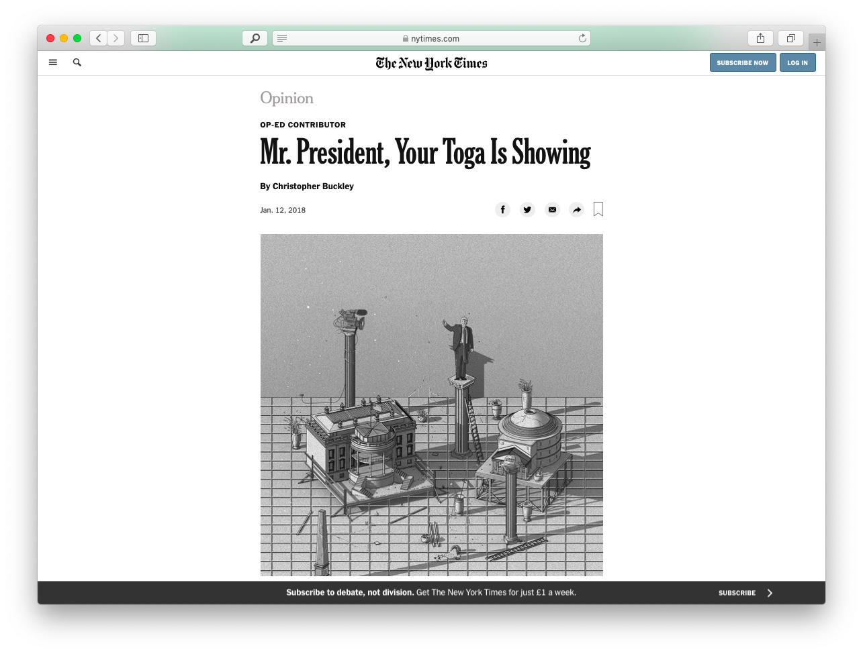The height and width of the screenshot is (654, 863).
Task: Reload the nytimes.com page
Action: pos(582,38)
